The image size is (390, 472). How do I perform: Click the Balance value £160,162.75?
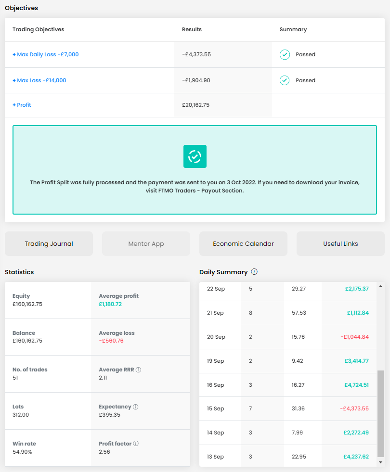[x=27, y=341]
